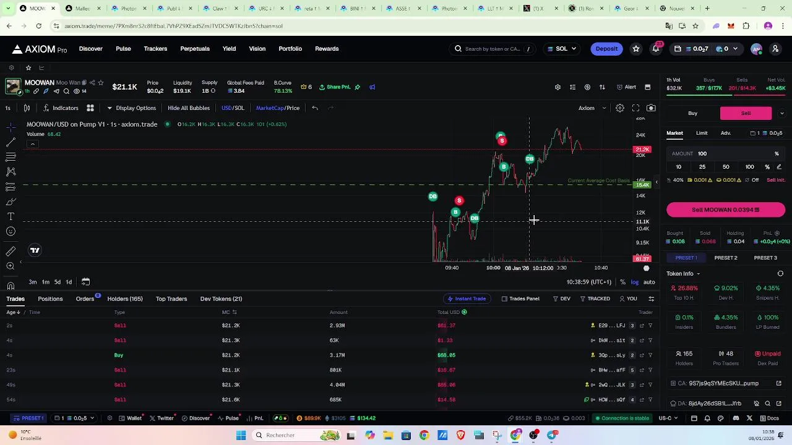
Task: Select the text annotation tool
Action: [x=11, y=216]
